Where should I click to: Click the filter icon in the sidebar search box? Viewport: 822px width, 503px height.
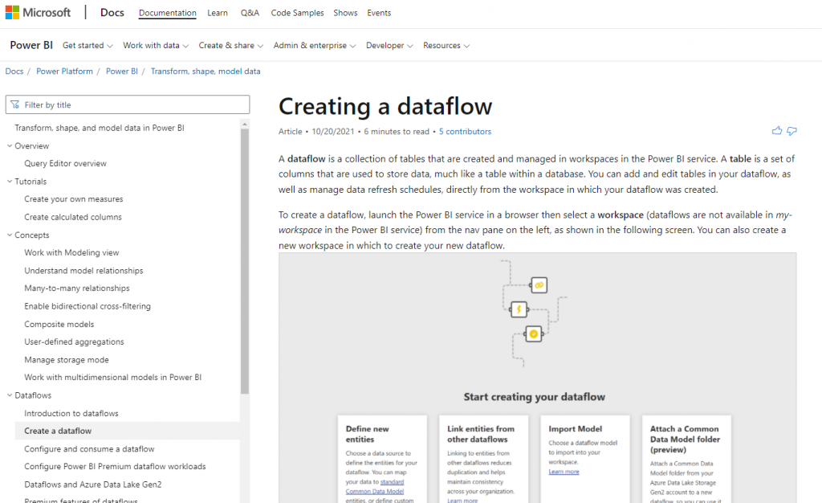[15, 104]
